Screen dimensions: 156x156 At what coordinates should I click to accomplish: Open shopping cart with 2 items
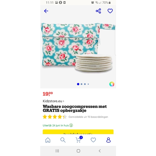point(79,139)
